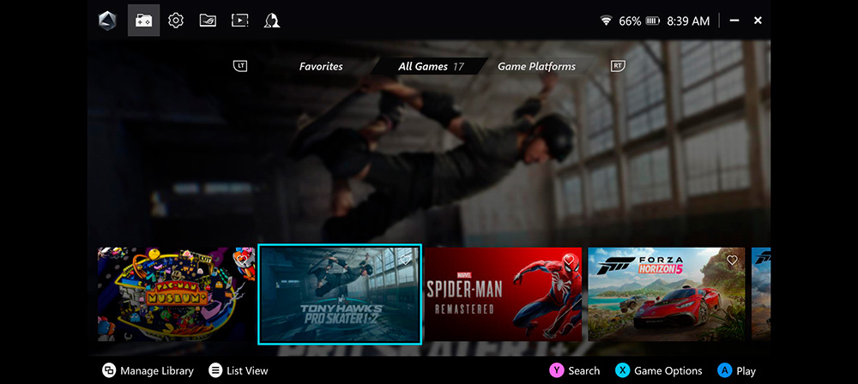Favorite Pac-Man Museum with heart icon

(241, 259)
